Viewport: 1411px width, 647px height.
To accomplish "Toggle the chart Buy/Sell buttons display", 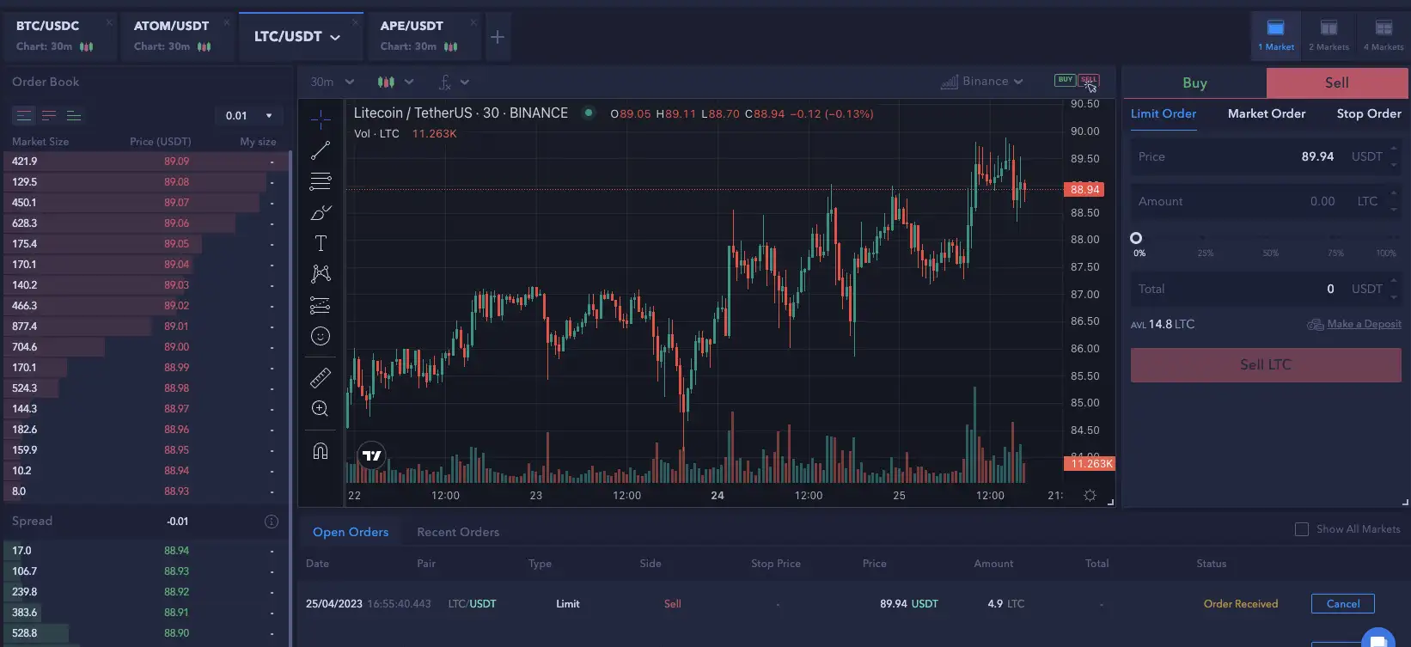I will click(1077, 81).
